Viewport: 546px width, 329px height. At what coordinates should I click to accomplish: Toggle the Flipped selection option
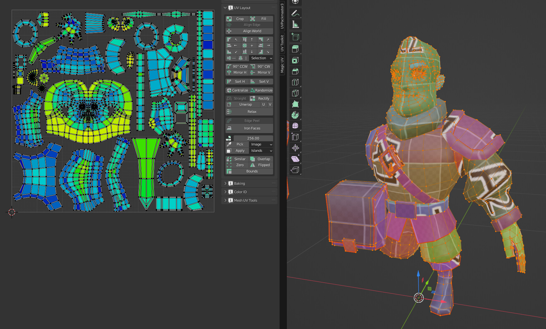[x=261, y=165]
